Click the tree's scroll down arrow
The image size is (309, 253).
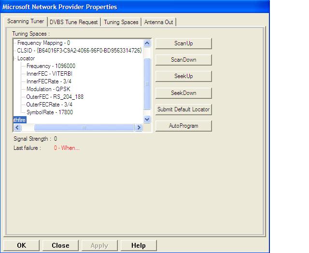pos(147,119)
